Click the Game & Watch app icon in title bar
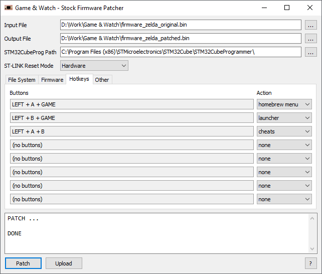The width and height of the screenshot is (322, 274). pyautogui.click(x=9, y=8)
